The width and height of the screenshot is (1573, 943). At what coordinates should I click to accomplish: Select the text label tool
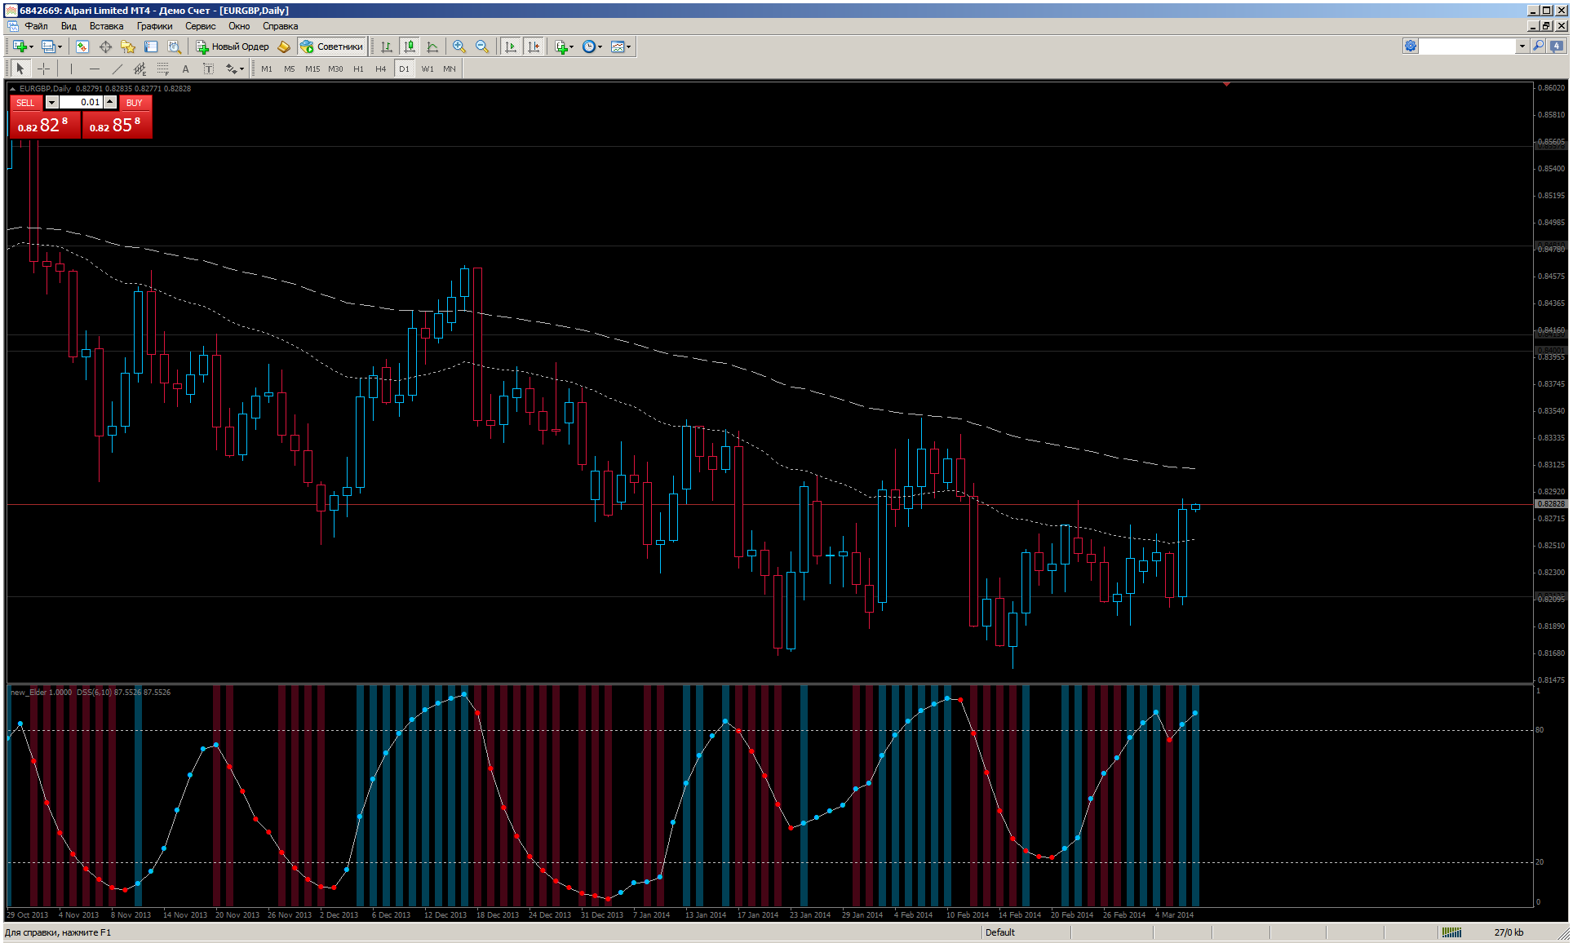pyautogui.click(x=208, y=69)
